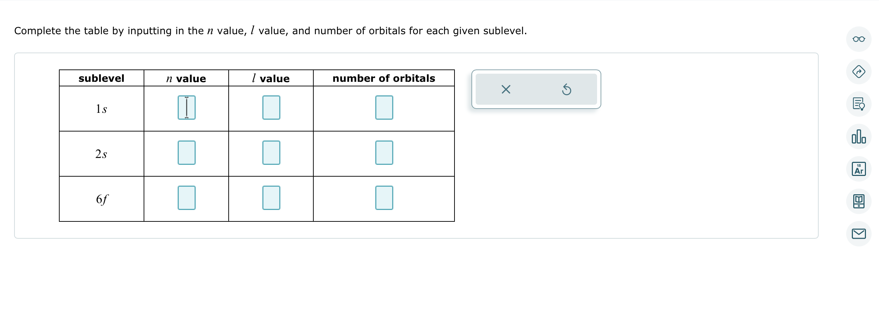Click the 6f sublevel label cell
This screenshot has width=879, height=336.
[101, 198]
